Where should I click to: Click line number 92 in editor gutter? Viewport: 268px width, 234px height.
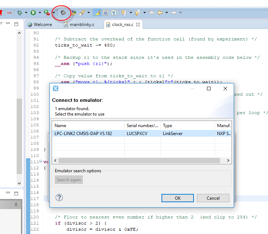36,45
